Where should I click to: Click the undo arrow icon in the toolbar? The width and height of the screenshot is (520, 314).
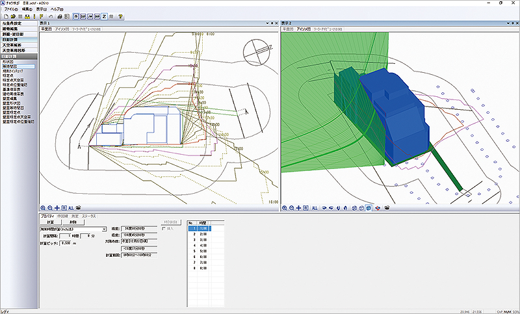point(51,16)
